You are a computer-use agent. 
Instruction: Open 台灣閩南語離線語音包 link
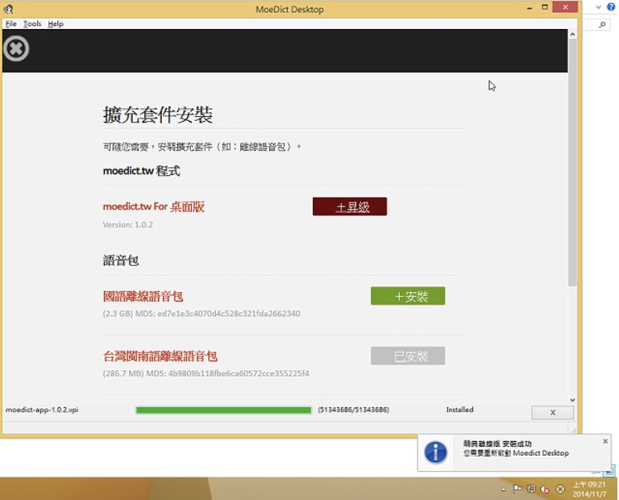tap(160, 356)
